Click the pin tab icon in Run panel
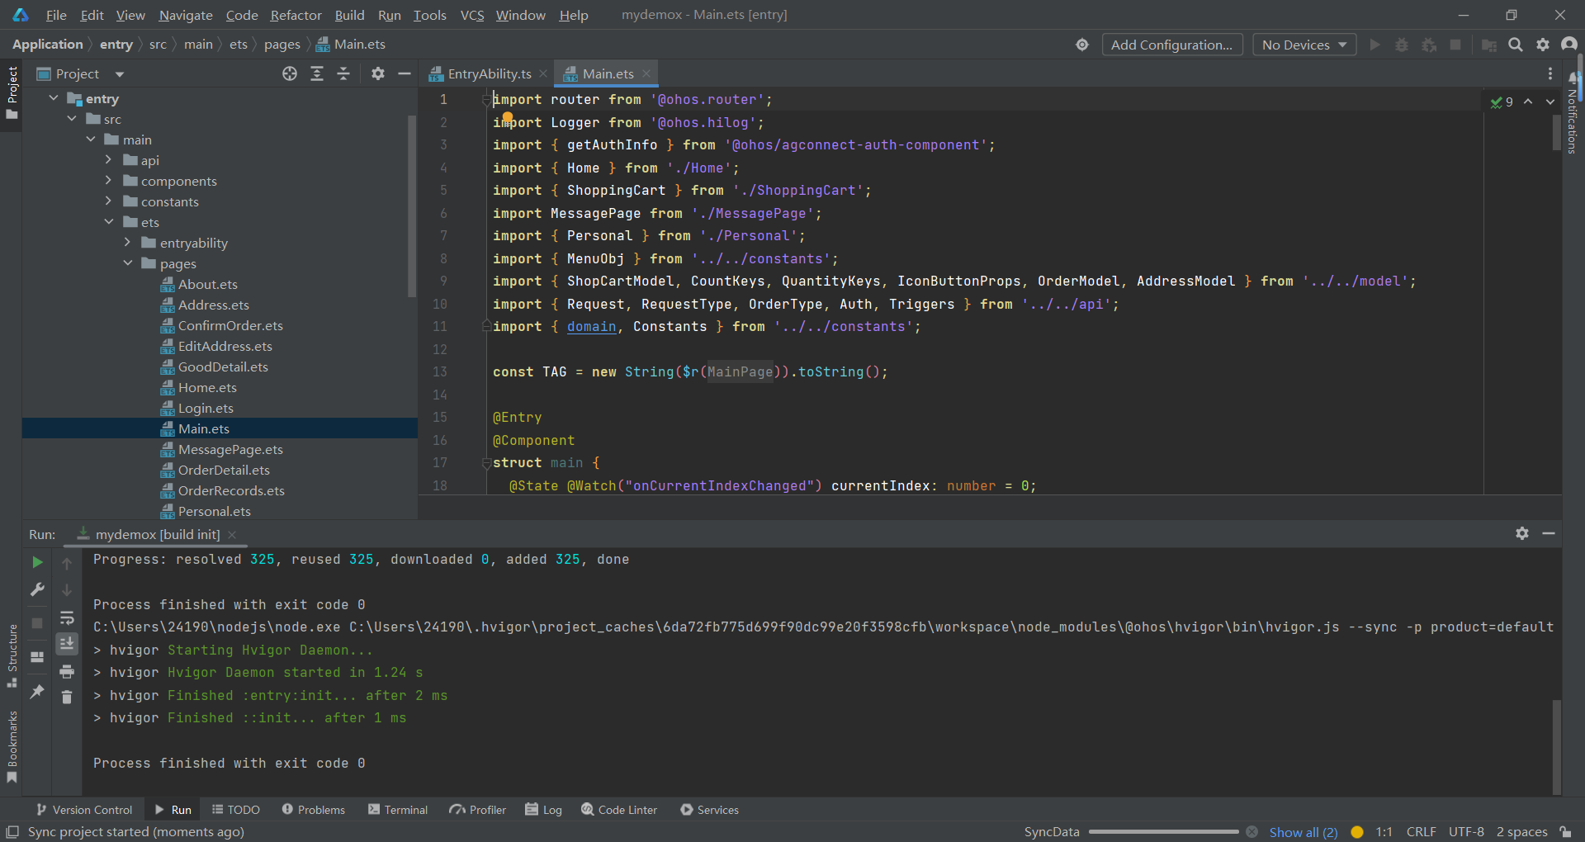1585x842 pixels. click(x=37, y=691)
